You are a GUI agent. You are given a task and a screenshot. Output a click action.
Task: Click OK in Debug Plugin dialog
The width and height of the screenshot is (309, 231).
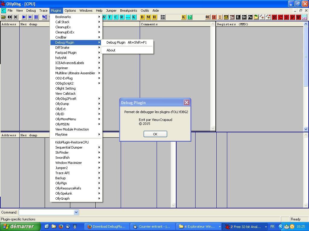click(155, 134)
